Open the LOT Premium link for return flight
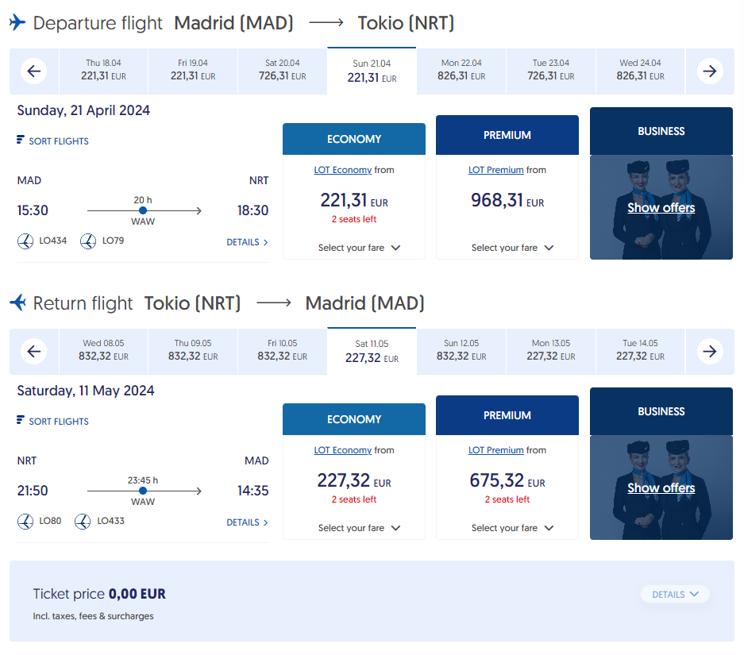Viewport: 744px width, 655px height. point(495,450)
